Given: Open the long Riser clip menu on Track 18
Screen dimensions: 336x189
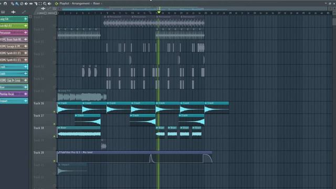Looking at the screenshot, I should 59,128.
